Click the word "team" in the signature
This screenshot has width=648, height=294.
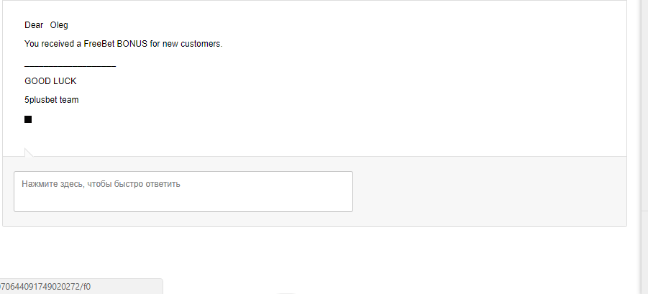[x=69, y=100]
